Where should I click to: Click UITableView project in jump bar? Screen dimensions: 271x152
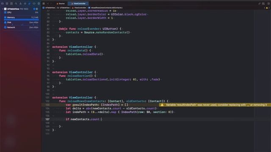click(x=49, y=8)
